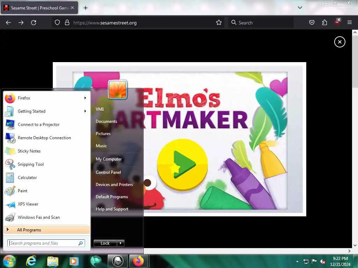Open Windows Media Player on the taskbar
Screen dimensions: 358x268
tap(74, 261)
